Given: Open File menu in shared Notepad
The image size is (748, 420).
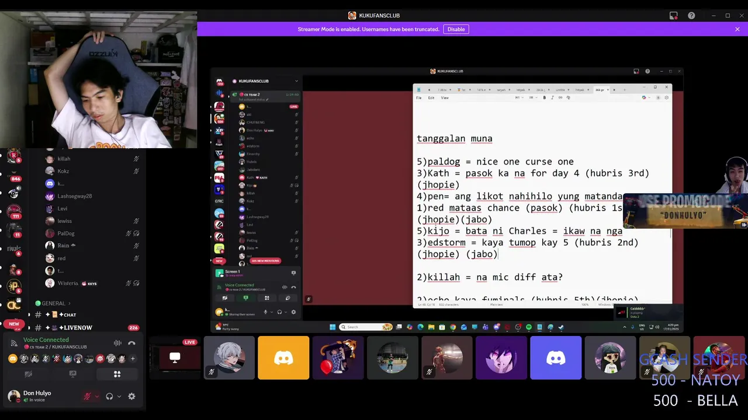Looking at the screenshot, I should point(418,97).
